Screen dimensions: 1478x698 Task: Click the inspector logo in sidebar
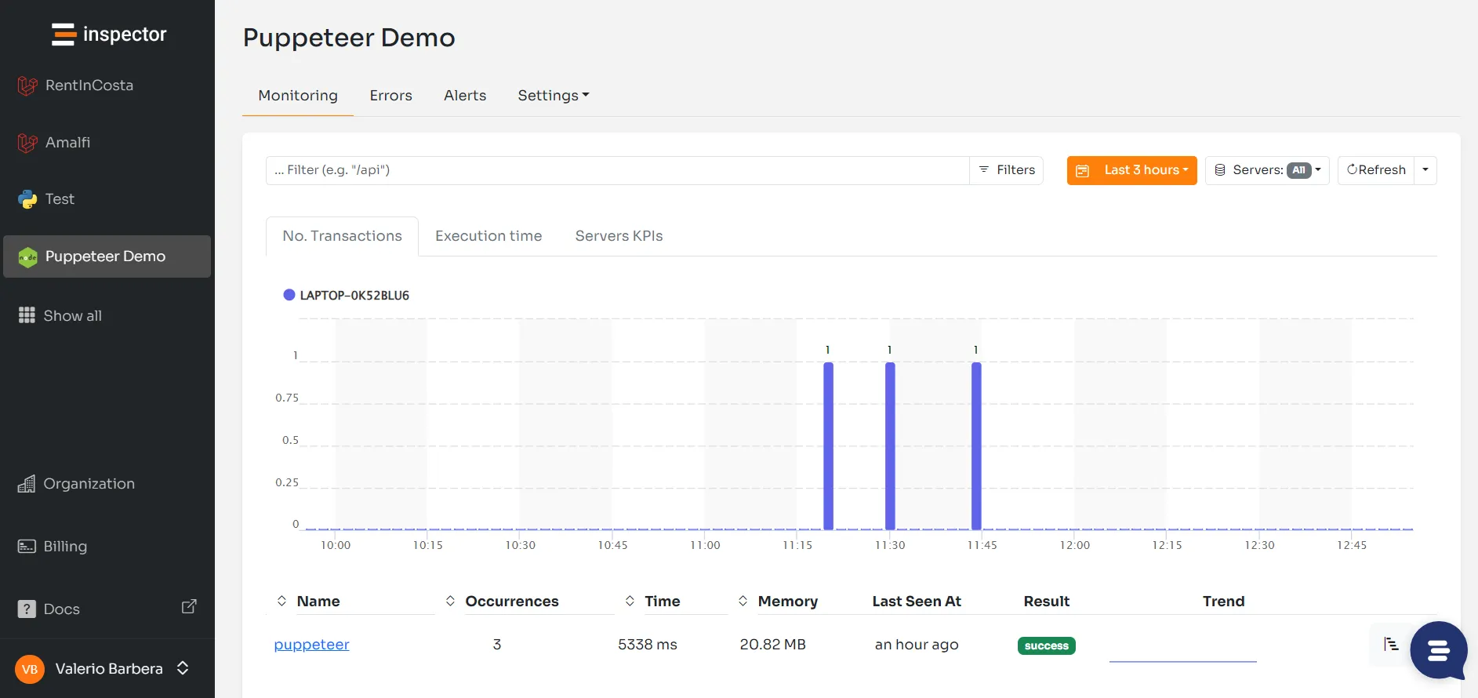108,35
